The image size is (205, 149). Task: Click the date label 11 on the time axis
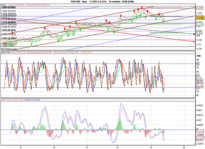coord(87,148)
